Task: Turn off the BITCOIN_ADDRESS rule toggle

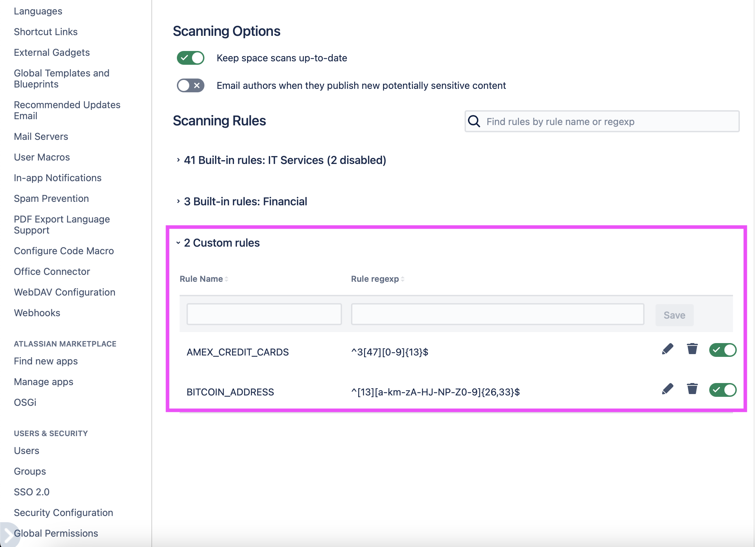Action: click(723, 390)
